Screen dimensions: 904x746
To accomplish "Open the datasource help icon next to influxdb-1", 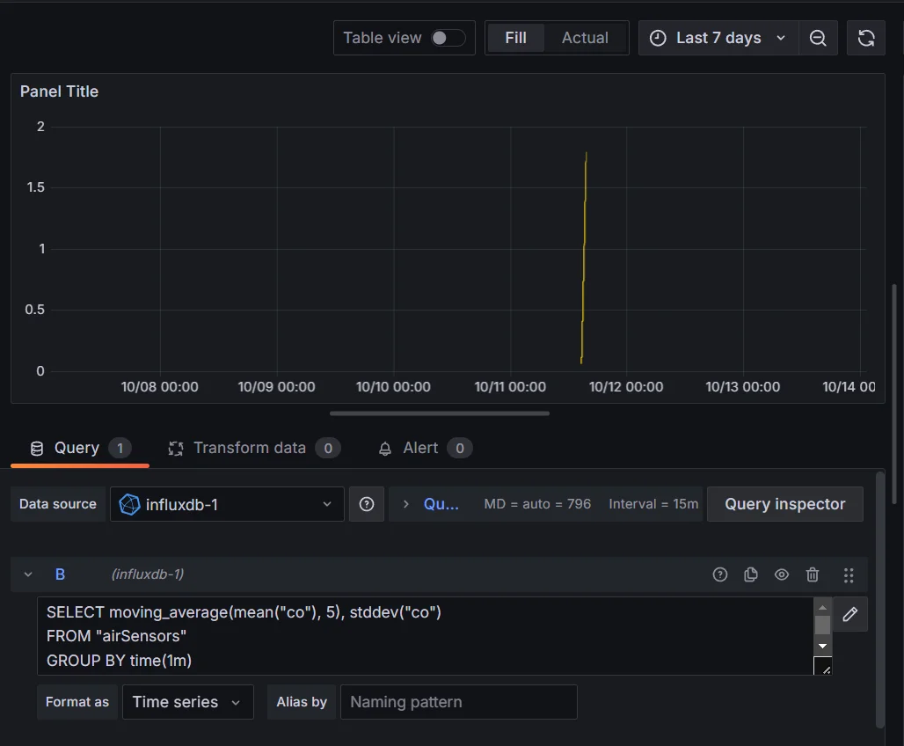I will [367, 503].
